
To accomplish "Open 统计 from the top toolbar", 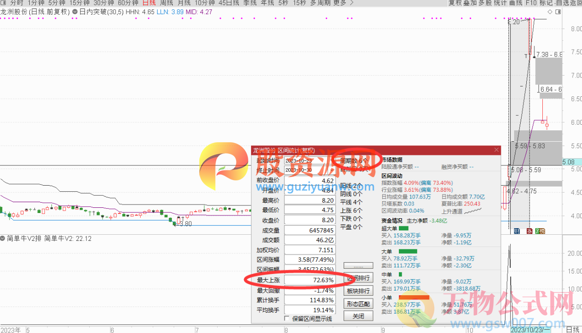I will pyautogui.click(x=500, y=3).
